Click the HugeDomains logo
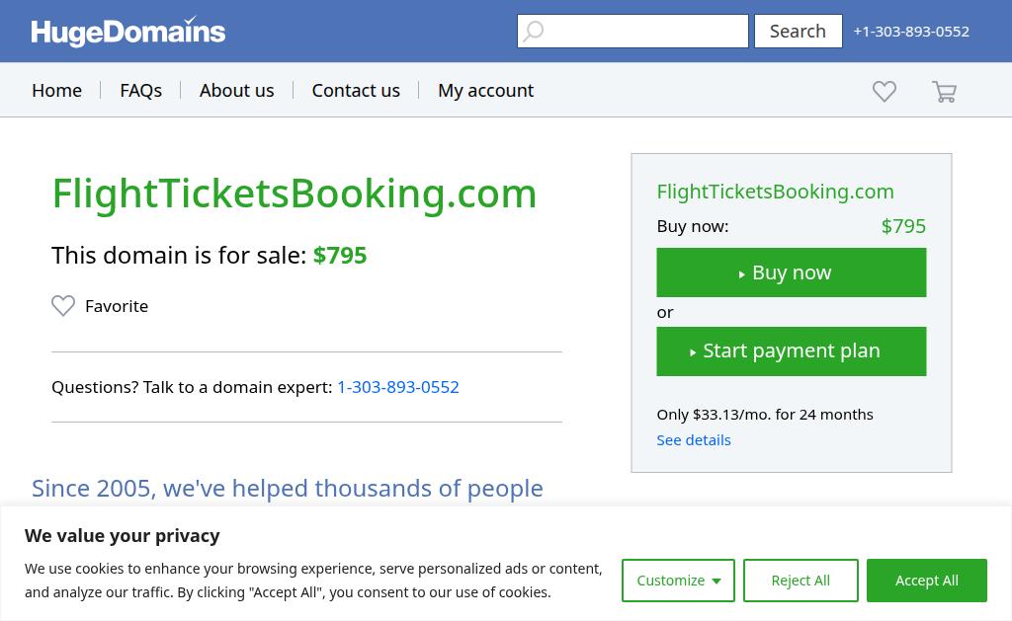Screen dimensions: 1012x621 (128, 32)
